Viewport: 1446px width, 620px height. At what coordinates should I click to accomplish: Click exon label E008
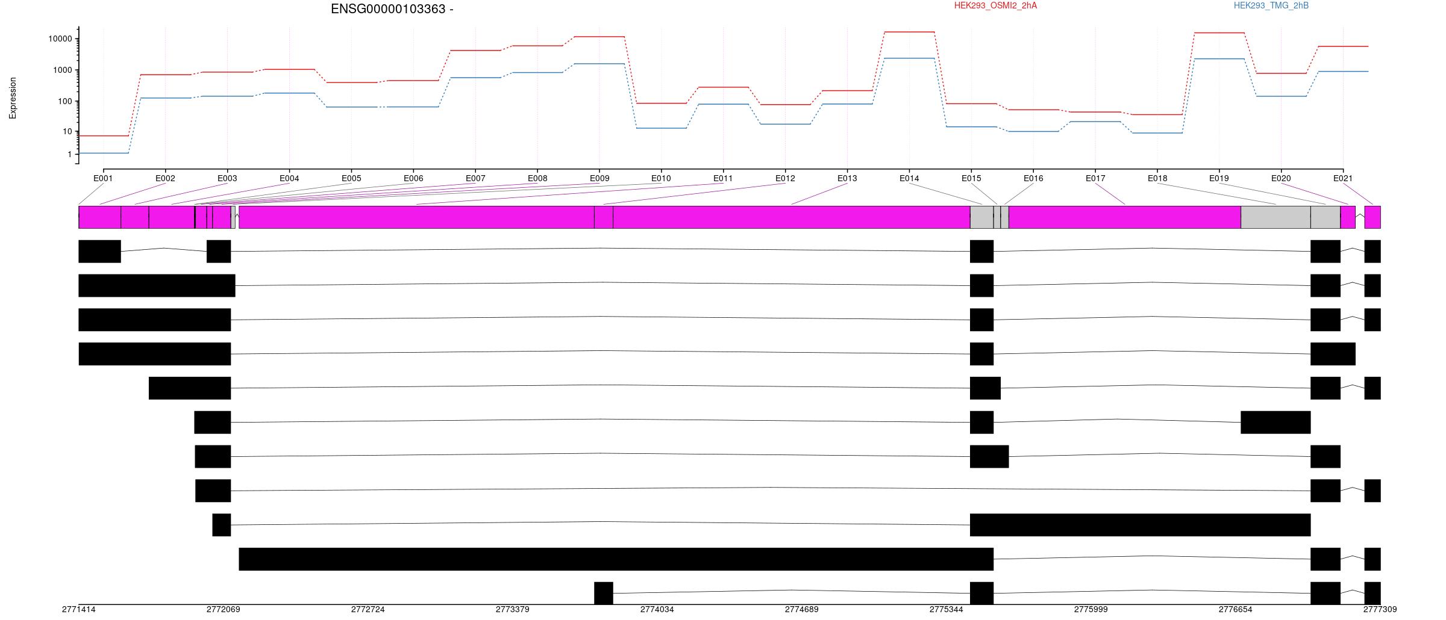point(537,179)
